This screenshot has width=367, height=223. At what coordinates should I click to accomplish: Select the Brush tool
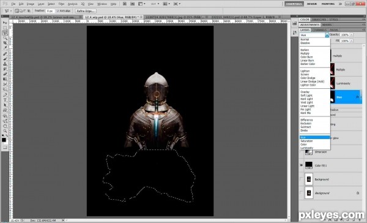tap(5, 59)
